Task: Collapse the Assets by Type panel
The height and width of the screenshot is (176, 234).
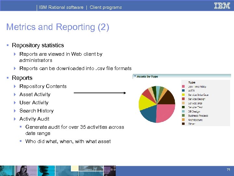Action: (135, 76)
